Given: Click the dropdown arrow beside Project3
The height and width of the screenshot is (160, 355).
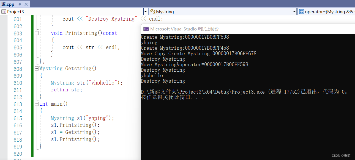Looking at the screenshot, I should coord(145,12).
